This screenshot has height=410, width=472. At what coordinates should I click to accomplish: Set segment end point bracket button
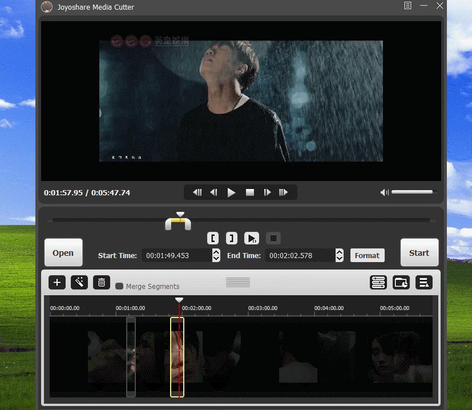point(232,238)
